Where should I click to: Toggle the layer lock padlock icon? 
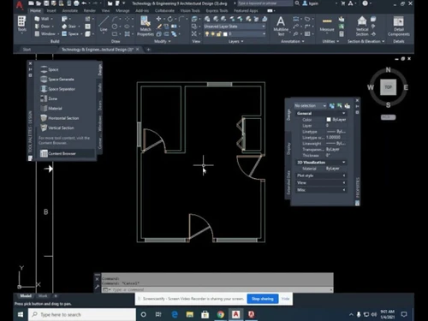tap(219, 34)
